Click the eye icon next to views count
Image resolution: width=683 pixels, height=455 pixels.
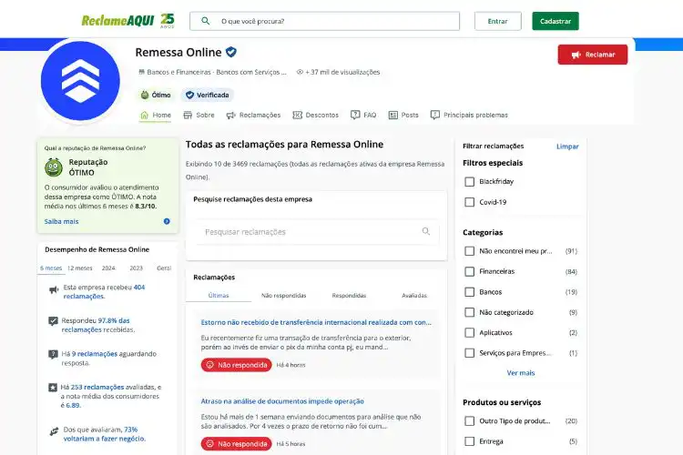pyautogui.click(x=300, y=72)
